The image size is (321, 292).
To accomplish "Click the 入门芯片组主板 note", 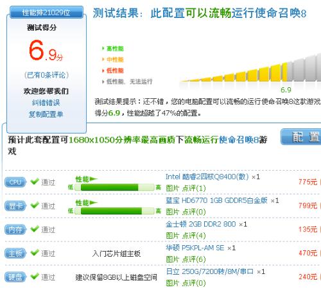I will tap(116, 253).
